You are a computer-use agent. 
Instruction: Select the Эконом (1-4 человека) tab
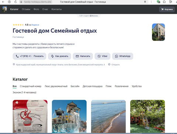pos(24,92)
